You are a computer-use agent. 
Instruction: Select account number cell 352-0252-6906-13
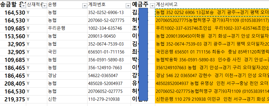click(109, 13)
